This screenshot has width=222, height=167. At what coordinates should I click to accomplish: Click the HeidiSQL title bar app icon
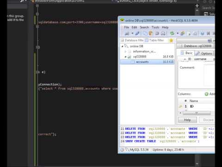click(122, 20)
